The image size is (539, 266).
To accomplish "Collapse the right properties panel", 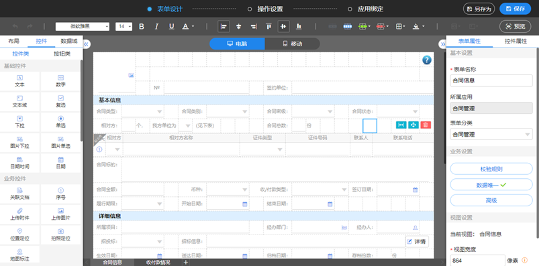I will pyautogui.click(x=442, y=44).
